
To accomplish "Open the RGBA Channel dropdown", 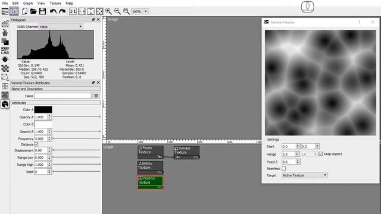I will pos(61,26).
